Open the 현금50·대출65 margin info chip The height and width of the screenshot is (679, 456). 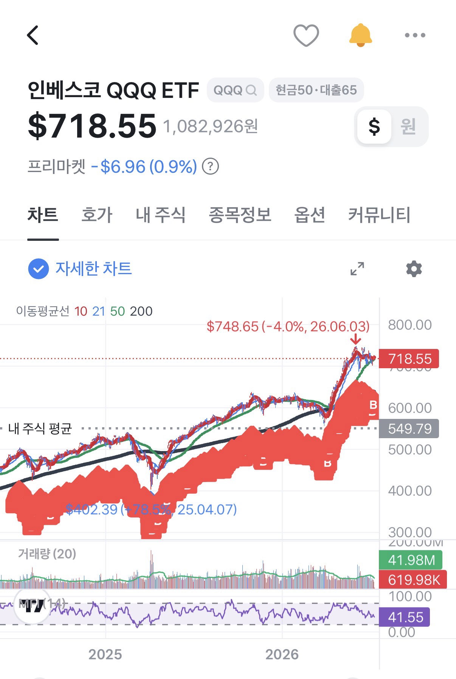[316, 90]
